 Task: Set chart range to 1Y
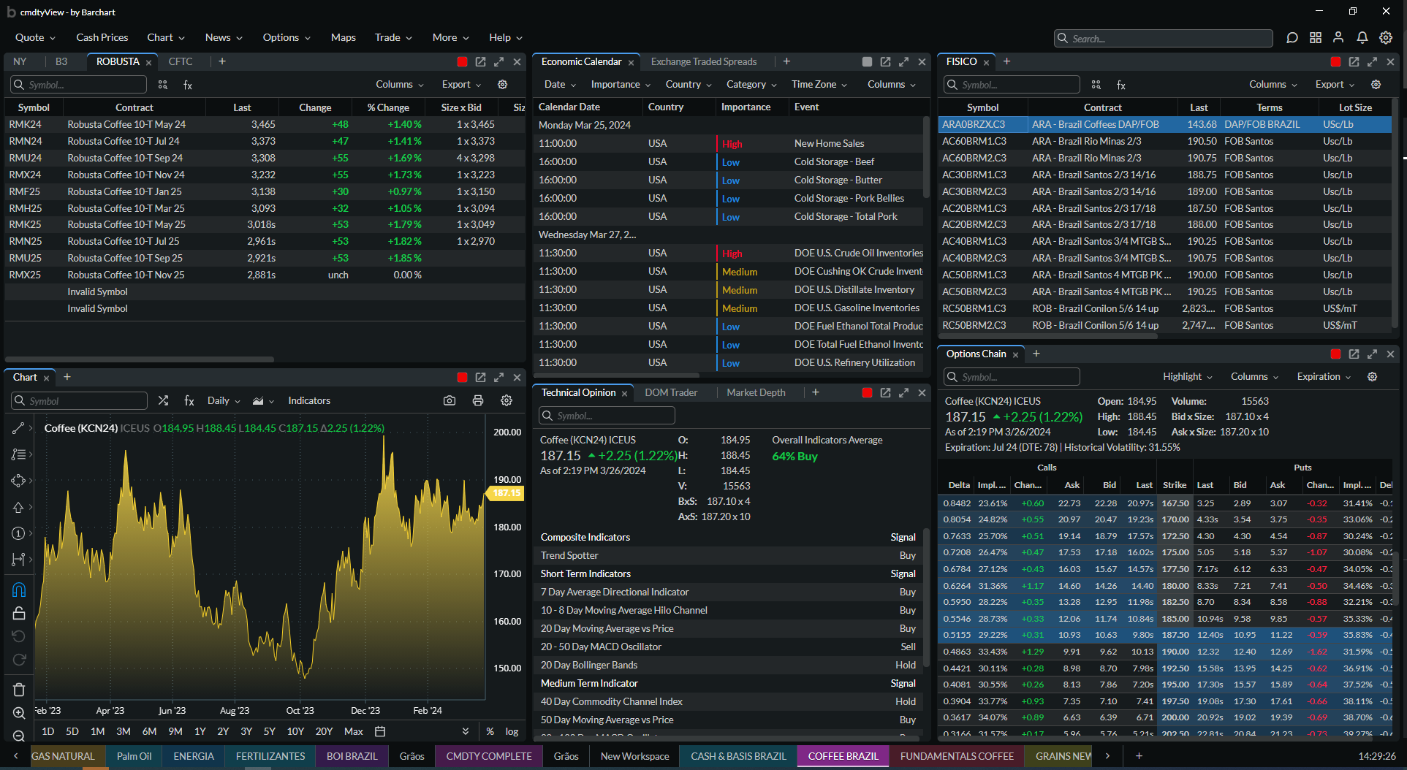click(x=200, y=731)
